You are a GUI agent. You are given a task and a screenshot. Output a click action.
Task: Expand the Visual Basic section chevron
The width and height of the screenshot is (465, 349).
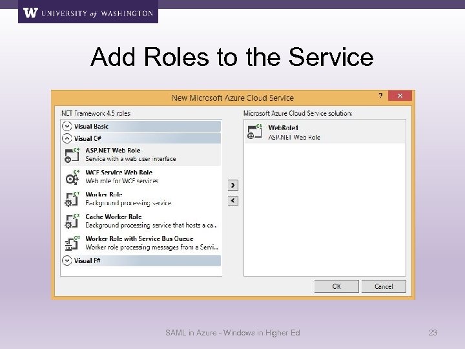[67, 126]
